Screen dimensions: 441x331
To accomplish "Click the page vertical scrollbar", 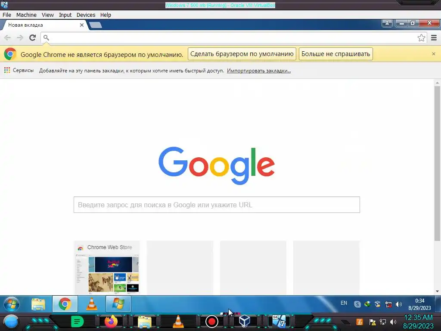I will (437, 163).
